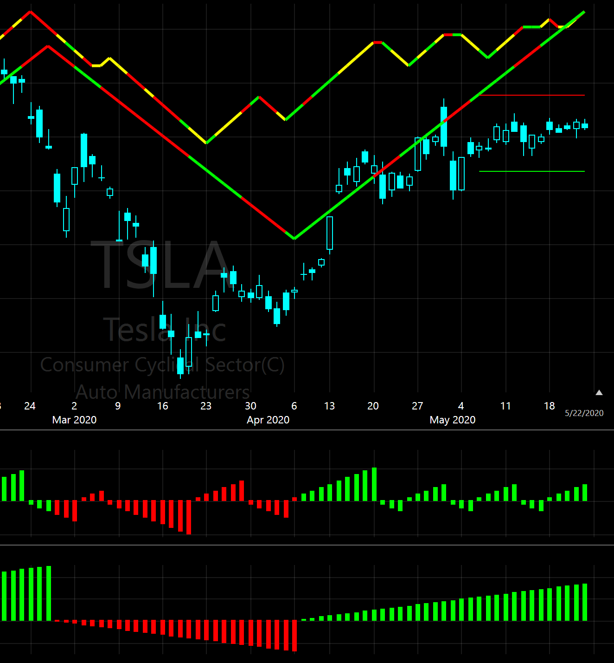
Task: Select the date tick 16 on the axis
Action: [163, 406]
